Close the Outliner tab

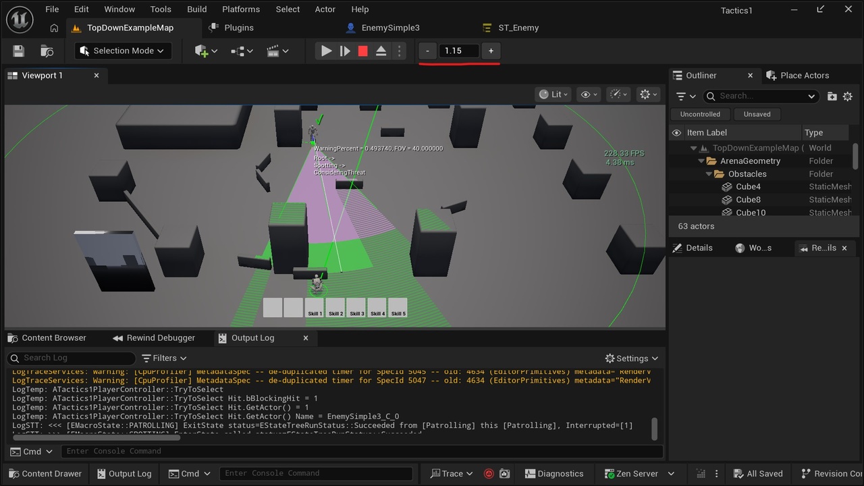click(750, 76)
